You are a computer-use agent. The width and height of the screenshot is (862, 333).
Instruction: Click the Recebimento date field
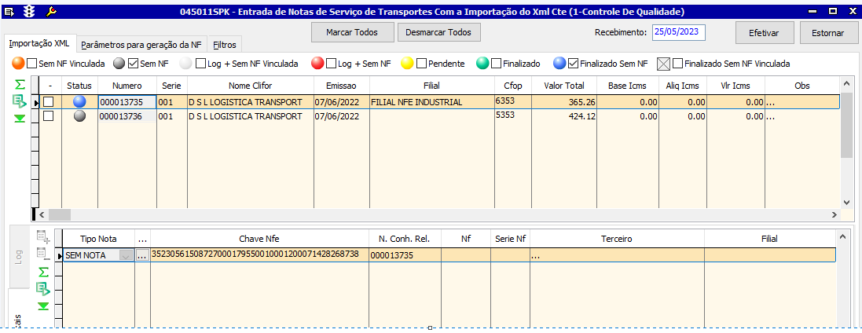pos(679,32)
